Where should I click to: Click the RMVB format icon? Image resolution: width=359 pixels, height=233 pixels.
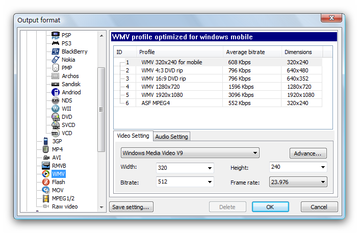46,166
